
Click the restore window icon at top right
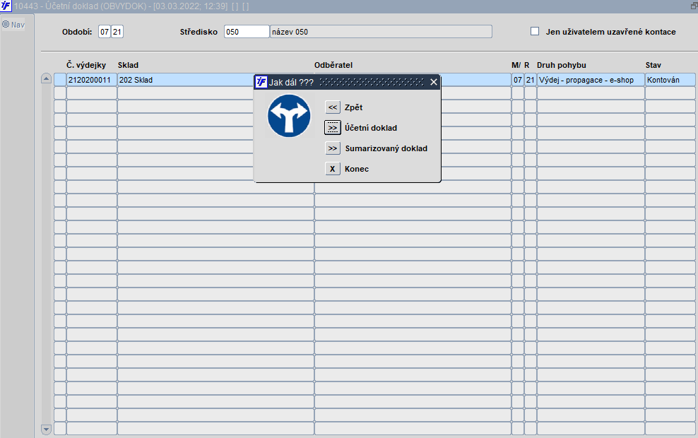pyautogui.click(x=694, y=6)
